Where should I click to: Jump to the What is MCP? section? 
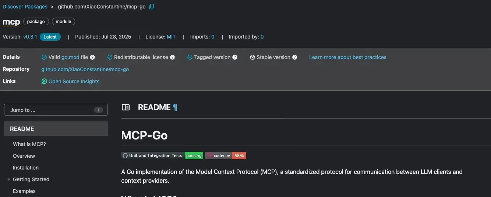point(29,144)
